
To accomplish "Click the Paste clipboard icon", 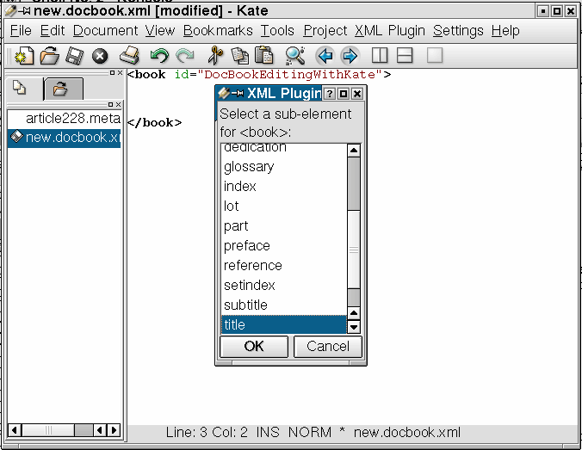I will 264,56.
